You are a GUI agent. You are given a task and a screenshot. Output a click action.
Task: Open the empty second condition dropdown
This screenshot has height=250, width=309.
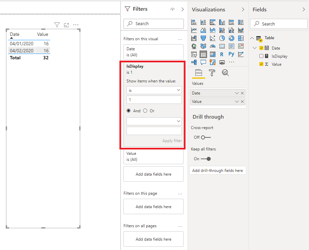(154, 121)
